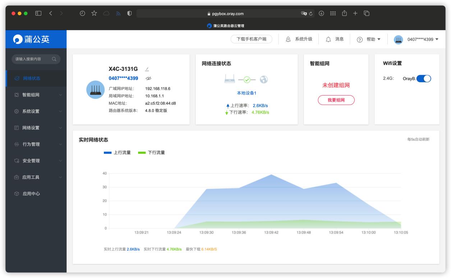
Task: Toggle the 上行流量 legend series
Action: 117,153
